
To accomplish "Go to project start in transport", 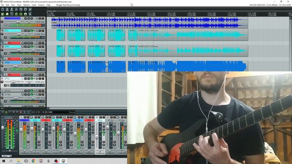I will (x=3, y=112).
